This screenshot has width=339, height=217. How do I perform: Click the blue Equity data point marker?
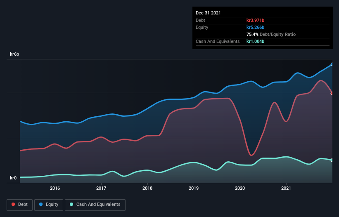(332, 64)
